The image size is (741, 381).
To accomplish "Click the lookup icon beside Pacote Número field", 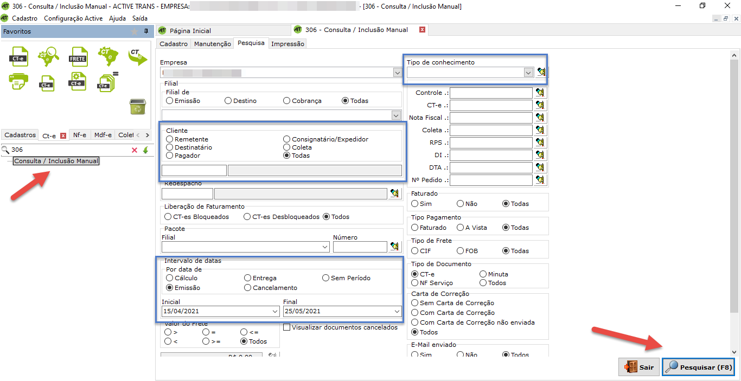I will point(395,247).
